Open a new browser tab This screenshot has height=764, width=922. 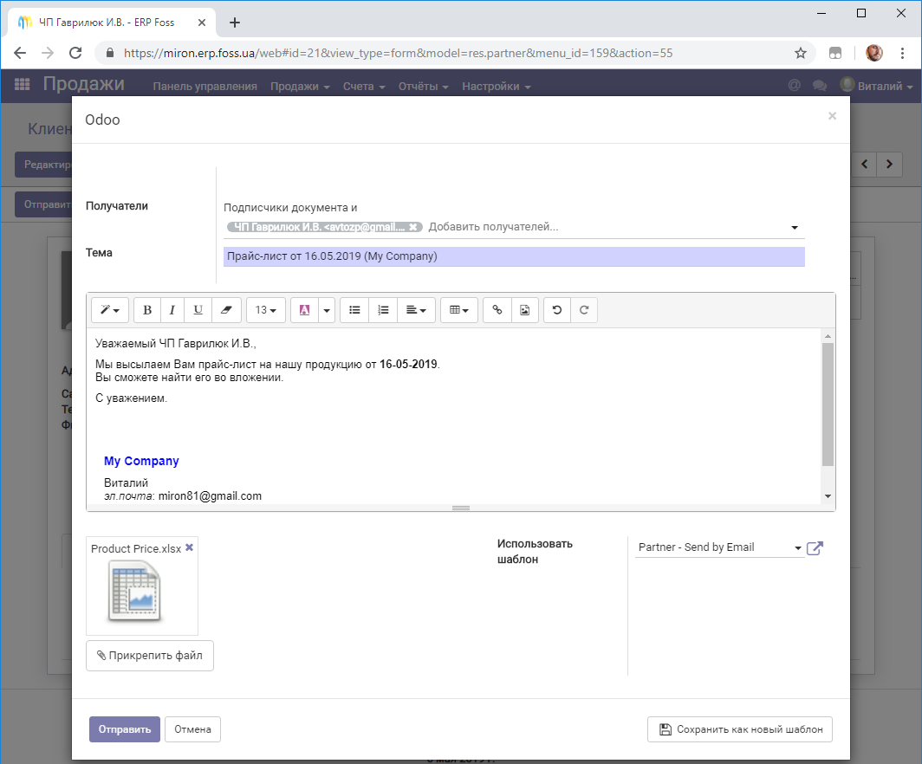(x=235, y=23)
